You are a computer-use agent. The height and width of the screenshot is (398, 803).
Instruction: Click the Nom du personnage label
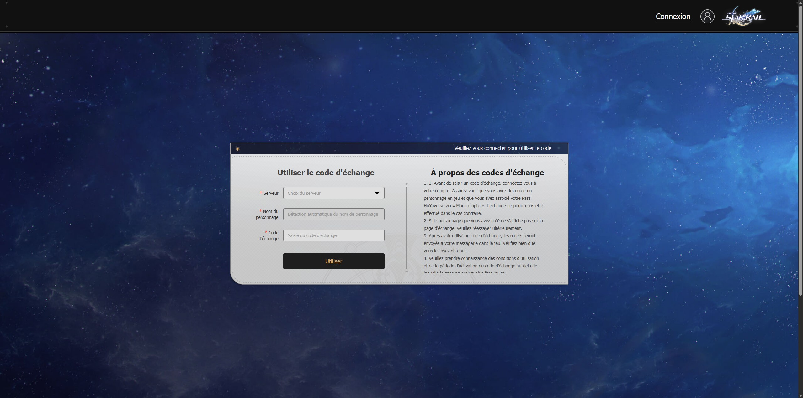(x=267, y=214)
